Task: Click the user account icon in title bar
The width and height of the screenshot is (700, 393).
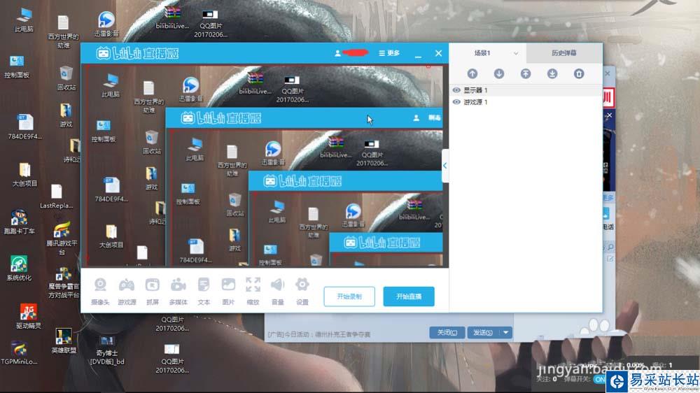Action: point(337,53)
